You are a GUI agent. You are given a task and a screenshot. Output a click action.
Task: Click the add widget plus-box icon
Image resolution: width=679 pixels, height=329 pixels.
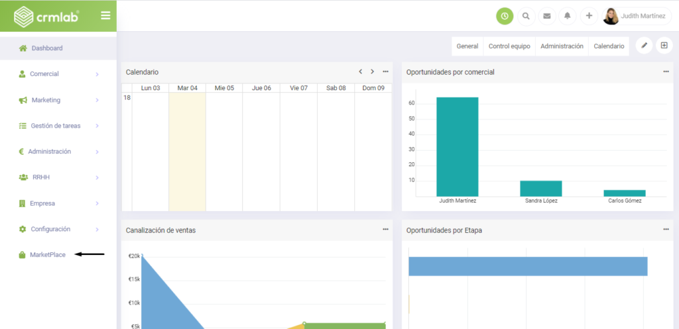(x=664, y=46)
